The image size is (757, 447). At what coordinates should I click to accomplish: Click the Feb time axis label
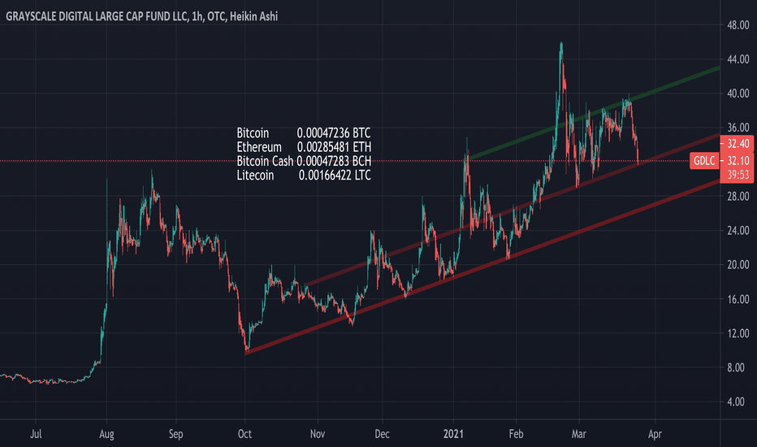coord(516,434)
